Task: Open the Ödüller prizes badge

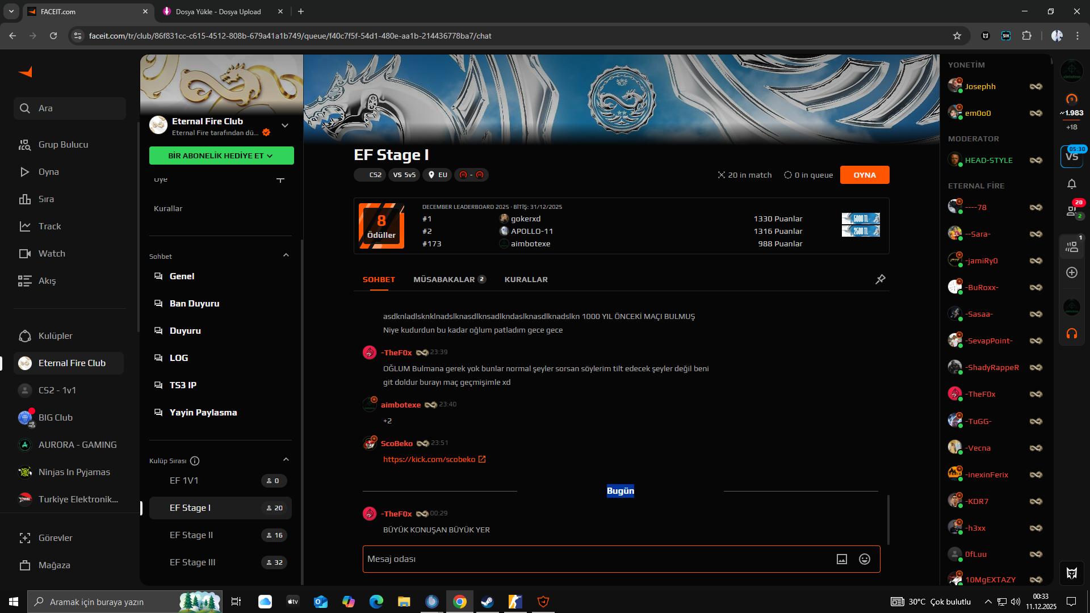Action: [x=381, y=226]
